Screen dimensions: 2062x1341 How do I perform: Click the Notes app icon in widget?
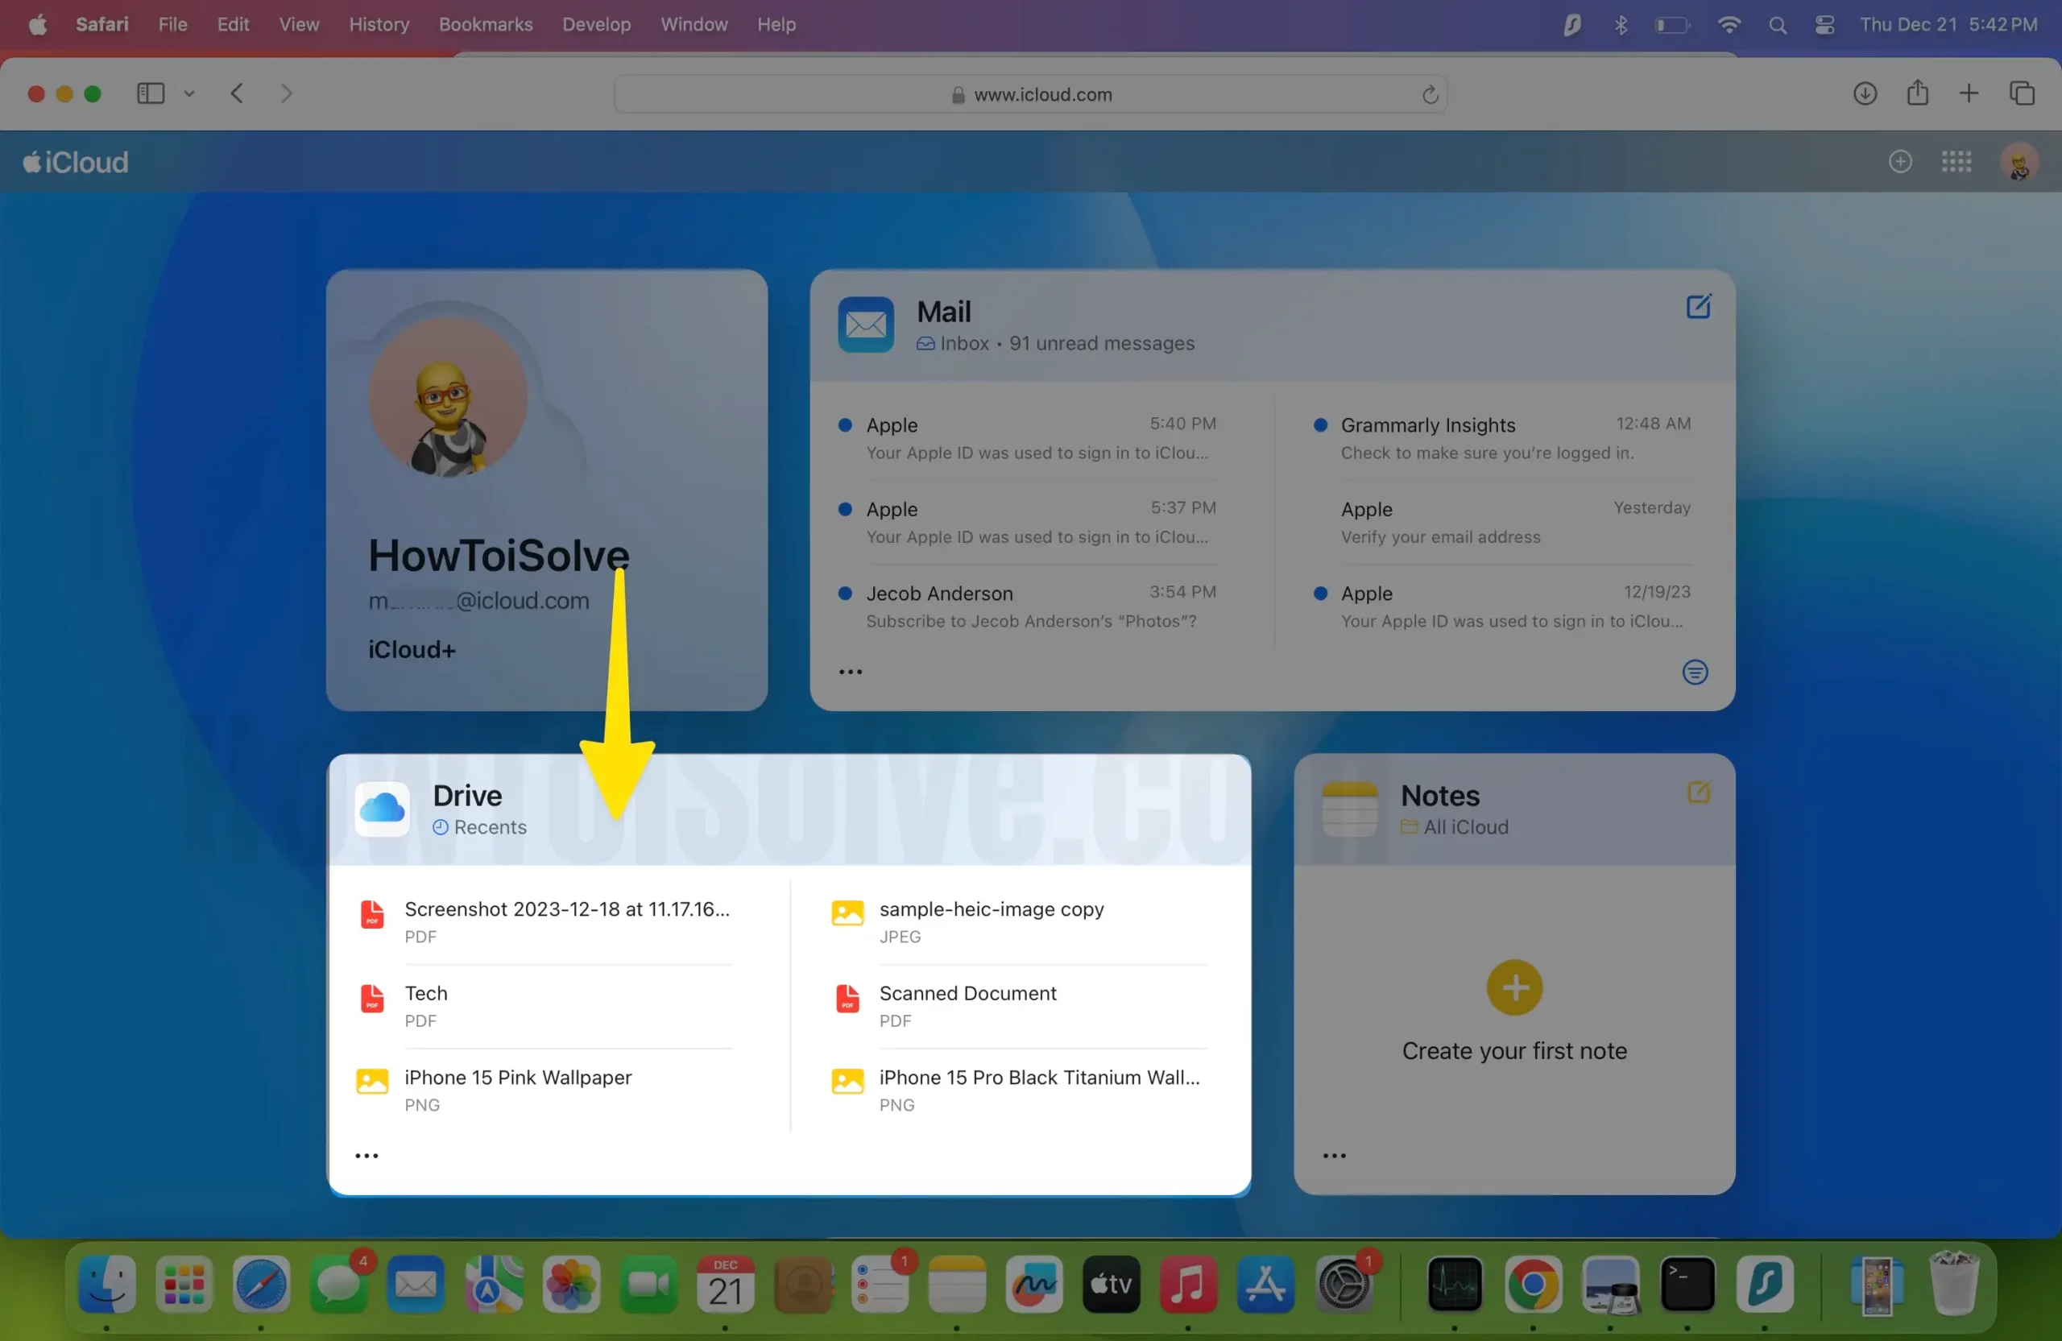pyautogui.click(x=1349, y=809)
